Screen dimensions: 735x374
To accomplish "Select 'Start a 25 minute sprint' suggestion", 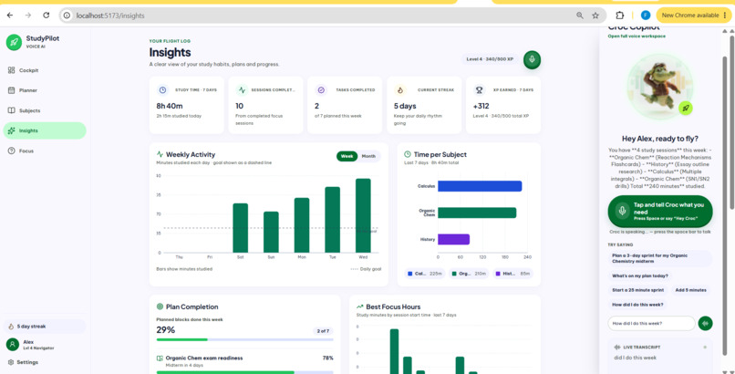I will pos(637,290).
